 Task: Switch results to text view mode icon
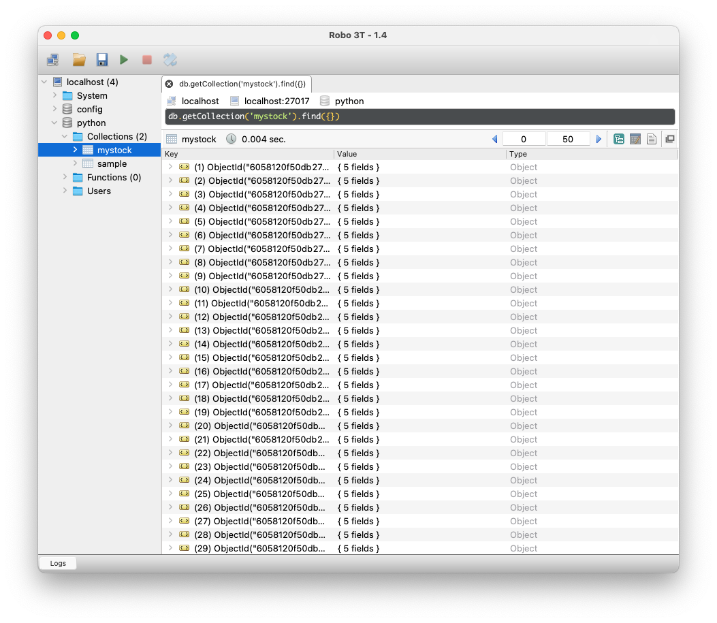pos(652,140)
